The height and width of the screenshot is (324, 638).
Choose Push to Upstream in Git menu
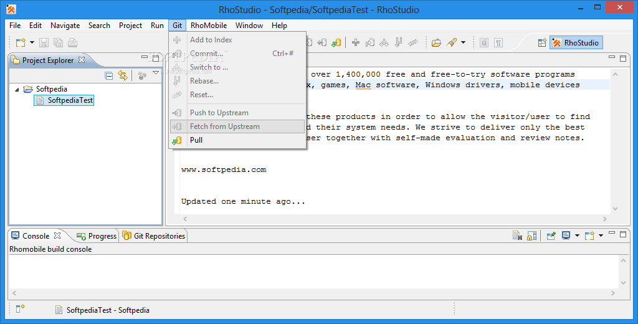(x=237, y=113)
